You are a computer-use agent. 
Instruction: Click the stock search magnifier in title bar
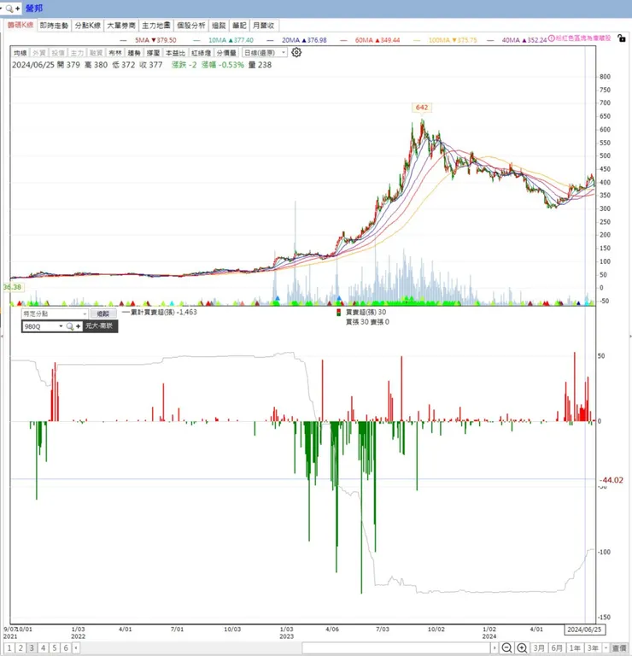pyautogui.click(x=9, y=9)
